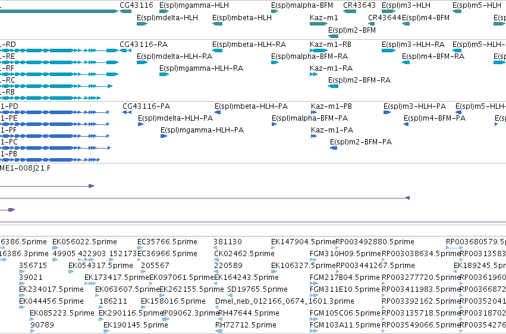Select the E(spl)m4-BFM gene
The width and height of the screenshot is (506, 334).
tap(406, 24)
